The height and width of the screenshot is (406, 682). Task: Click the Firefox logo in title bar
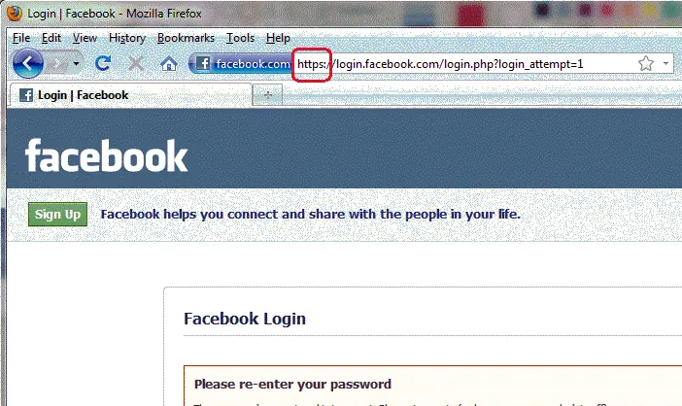coord(15,13)
